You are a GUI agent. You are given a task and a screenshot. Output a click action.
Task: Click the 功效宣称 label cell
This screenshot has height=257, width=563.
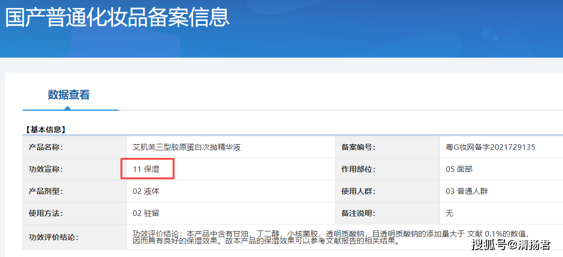click(x=75, y=169)
